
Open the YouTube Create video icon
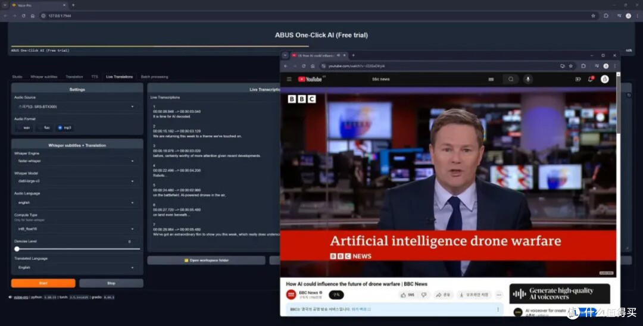tap(578, 79)
